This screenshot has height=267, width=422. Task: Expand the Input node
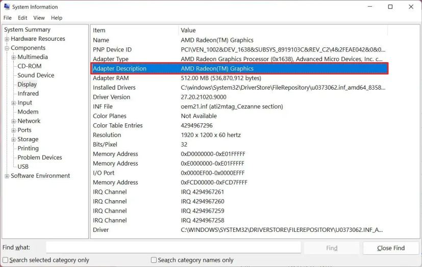coord(13,103)
